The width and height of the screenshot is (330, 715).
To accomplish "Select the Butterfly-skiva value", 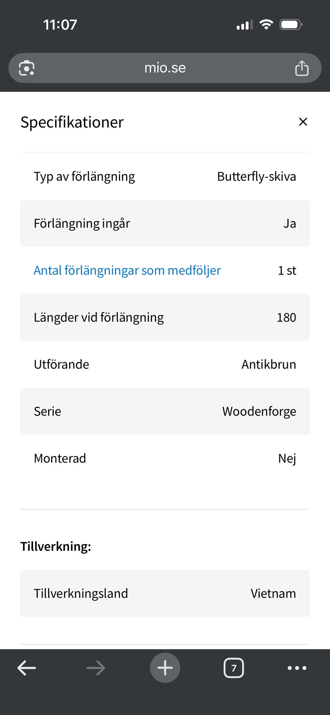I will coord(256,176).
